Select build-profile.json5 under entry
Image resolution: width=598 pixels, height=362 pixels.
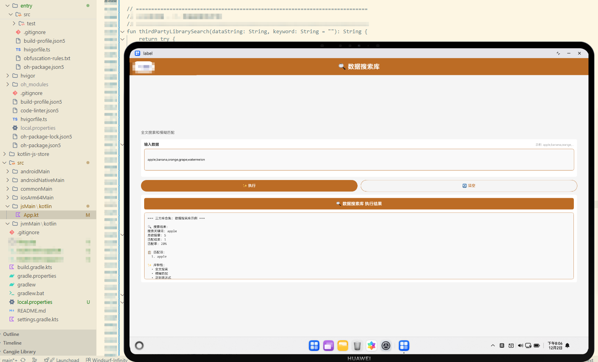(x=44, y=41)
